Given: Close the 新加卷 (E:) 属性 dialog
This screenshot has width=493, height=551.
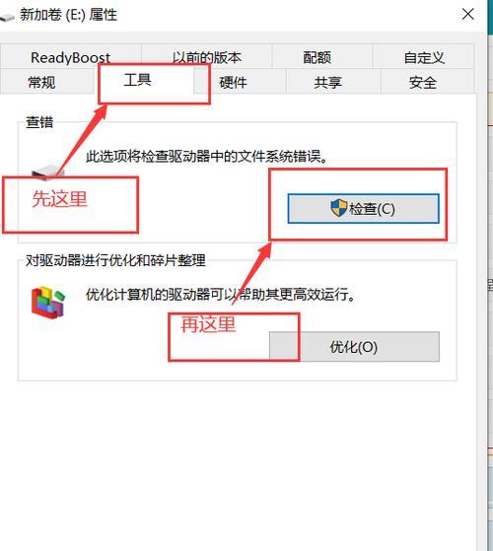Looking at the screenshot, I should click(467, 15).
